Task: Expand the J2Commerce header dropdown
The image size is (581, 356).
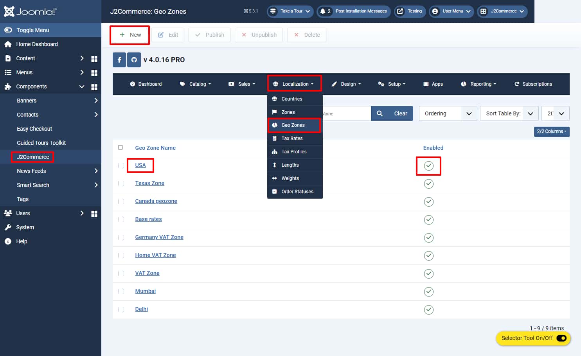Action: coord(502,11)
